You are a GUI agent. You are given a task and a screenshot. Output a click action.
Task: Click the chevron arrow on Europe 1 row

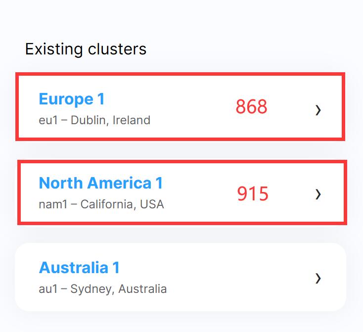click(318, 110)
